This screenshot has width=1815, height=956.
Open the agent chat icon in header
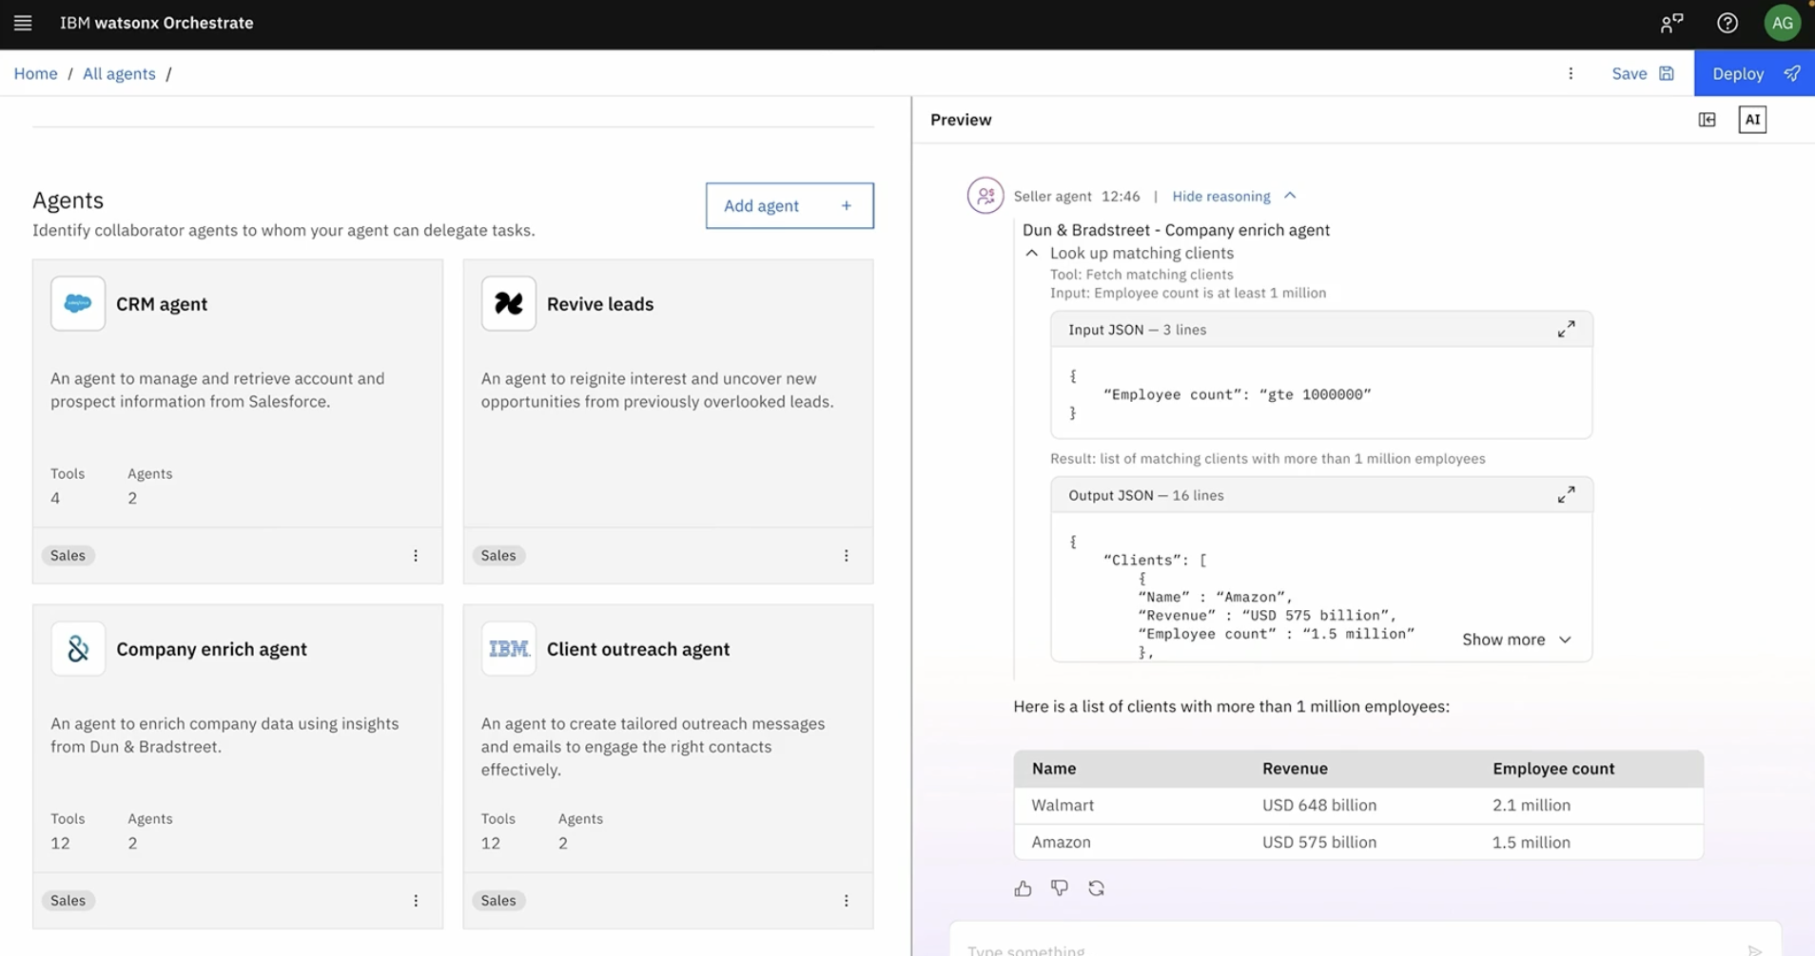click(1671, 23)
